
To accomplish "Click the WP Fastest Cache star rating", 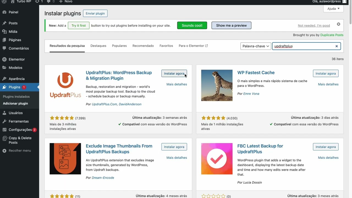I will pos(213,118).
